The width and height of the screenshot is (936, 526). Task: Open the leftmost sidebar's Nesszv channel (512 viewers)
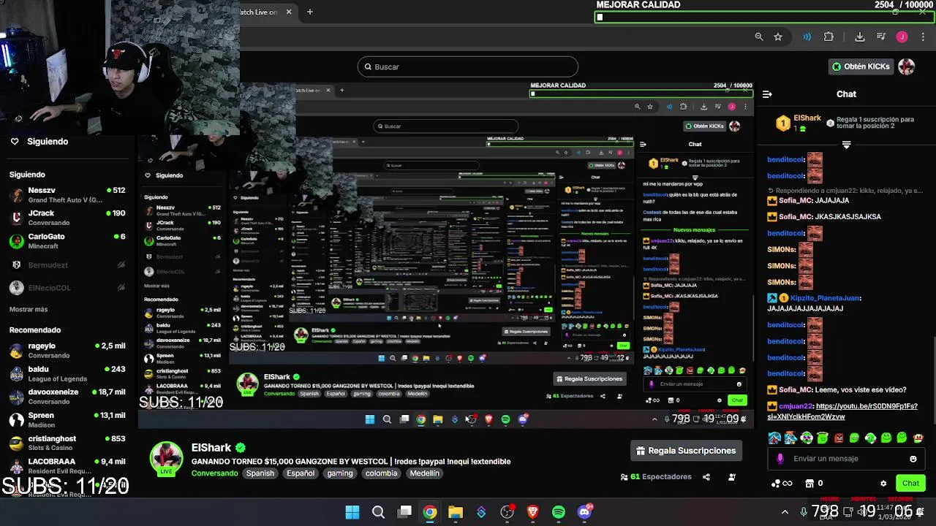pyautogui.click(x=67, y=194)
